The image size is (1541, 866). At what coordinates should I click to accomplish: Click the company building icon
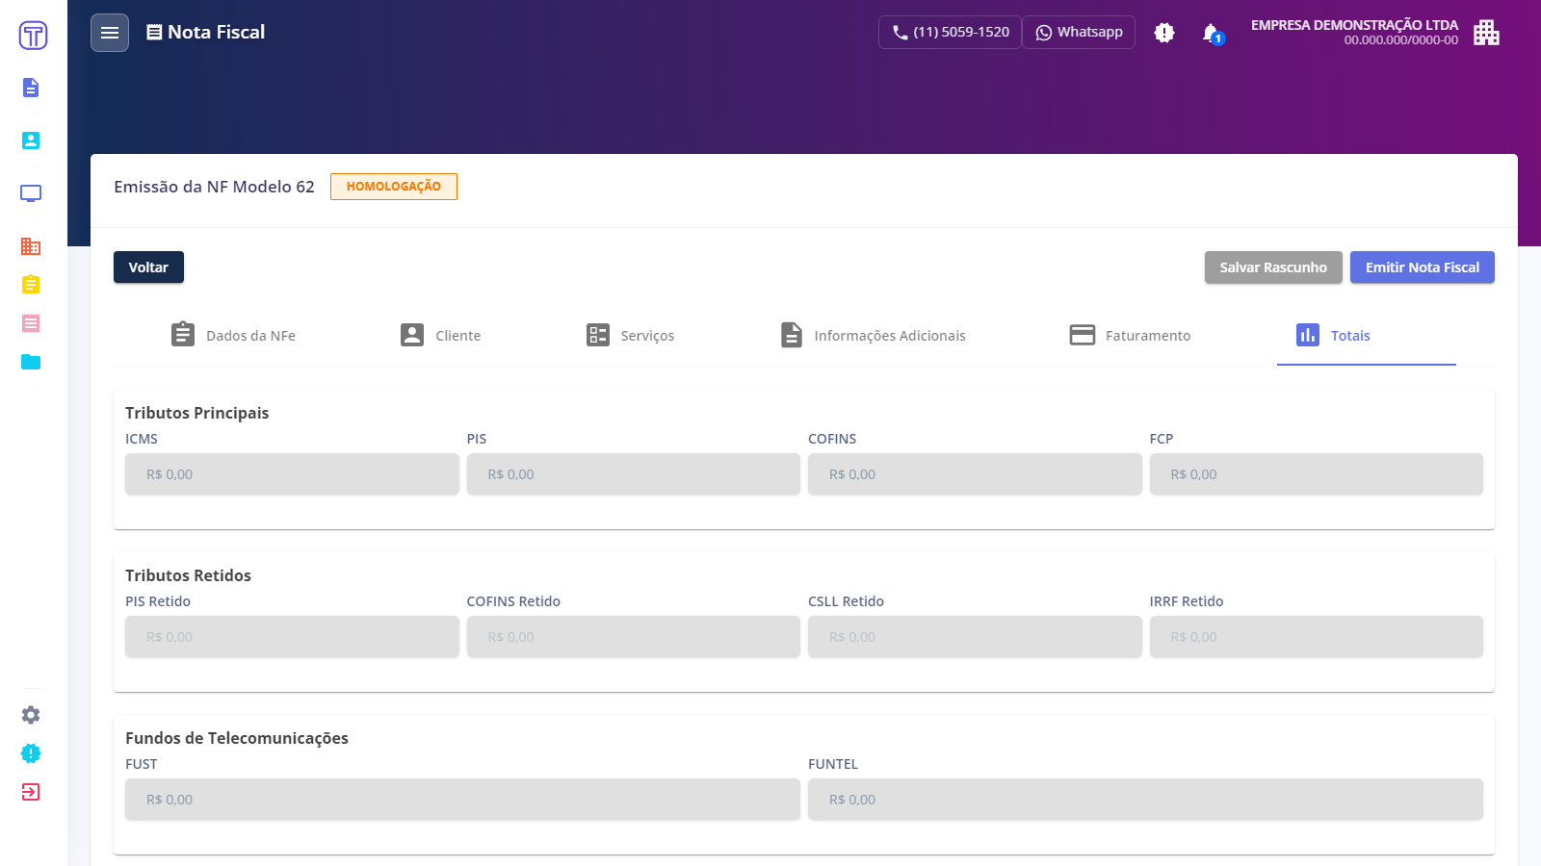tap(1486, 33)
